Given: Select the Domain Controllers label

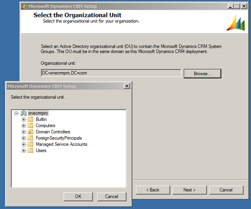Looking at the screenshot, I should (53, 132).
